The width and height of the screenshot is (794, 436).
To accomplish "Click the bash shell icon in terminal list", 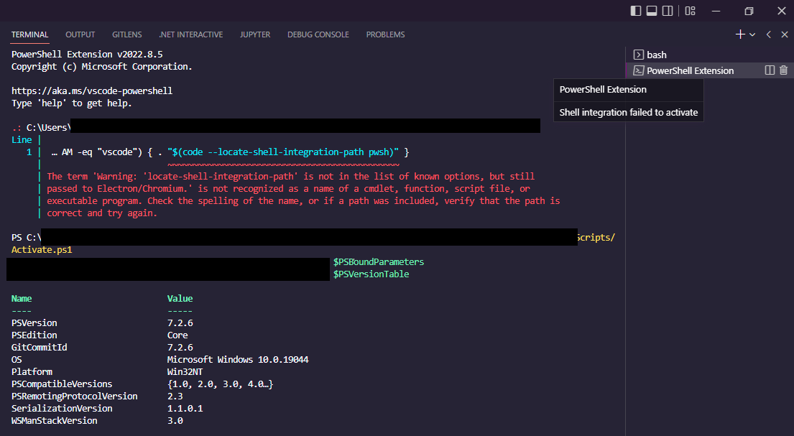I will (x=638, y=54).
